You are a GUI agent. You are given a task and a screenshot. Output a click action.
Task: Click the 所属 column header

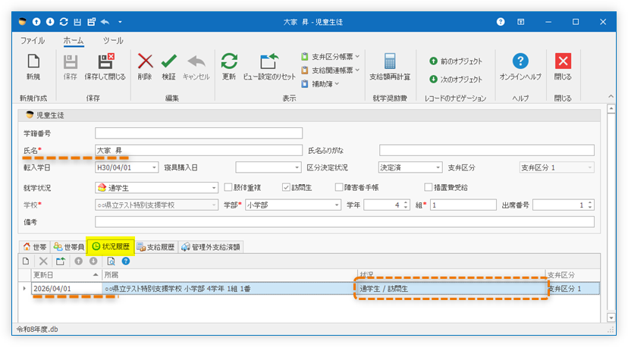point(230,275)
